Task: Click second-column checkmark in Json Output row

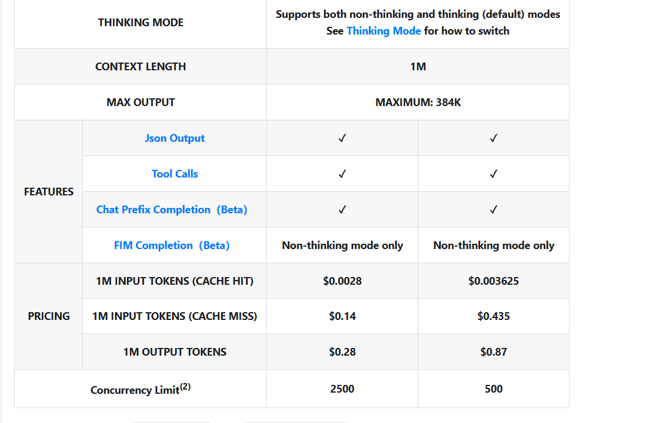Action: [493, 138]
